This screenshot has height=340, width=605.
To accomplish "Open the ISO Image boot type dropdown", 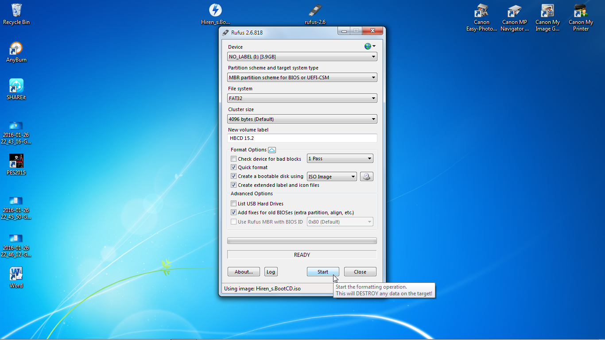I will pyautogui.click(x=332, y=177).
